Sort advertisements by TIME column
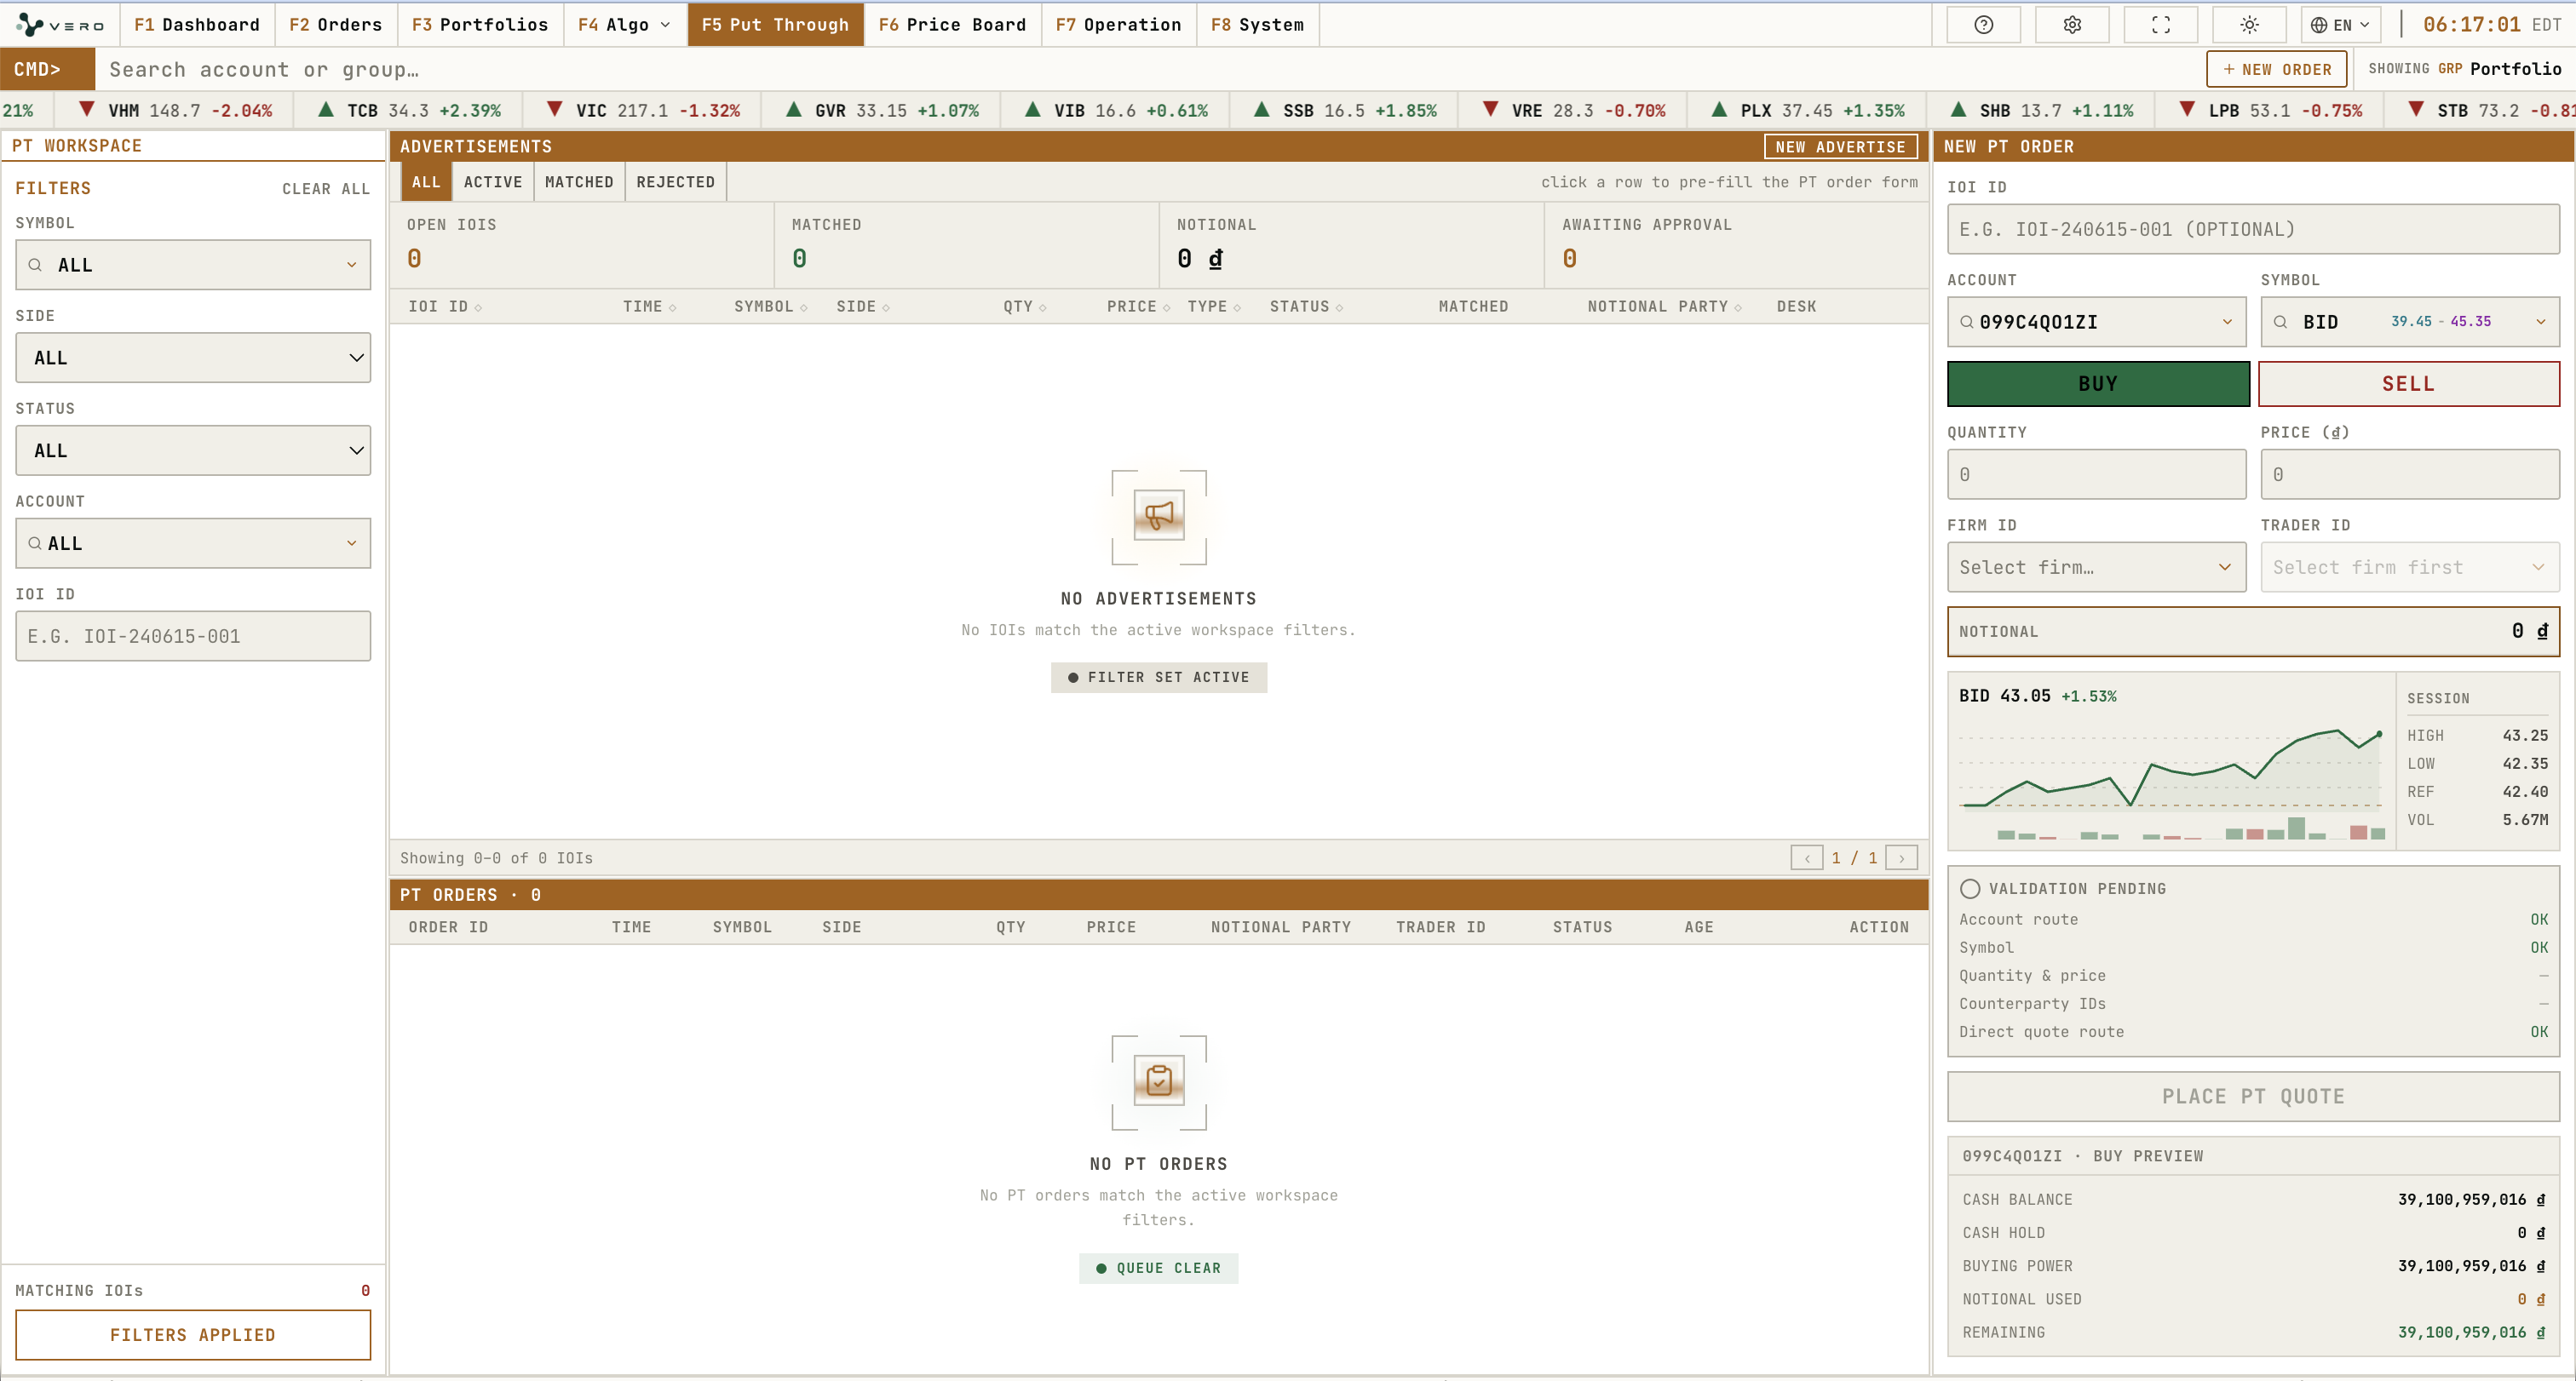 pyautogui.click(x=649, y=307)
